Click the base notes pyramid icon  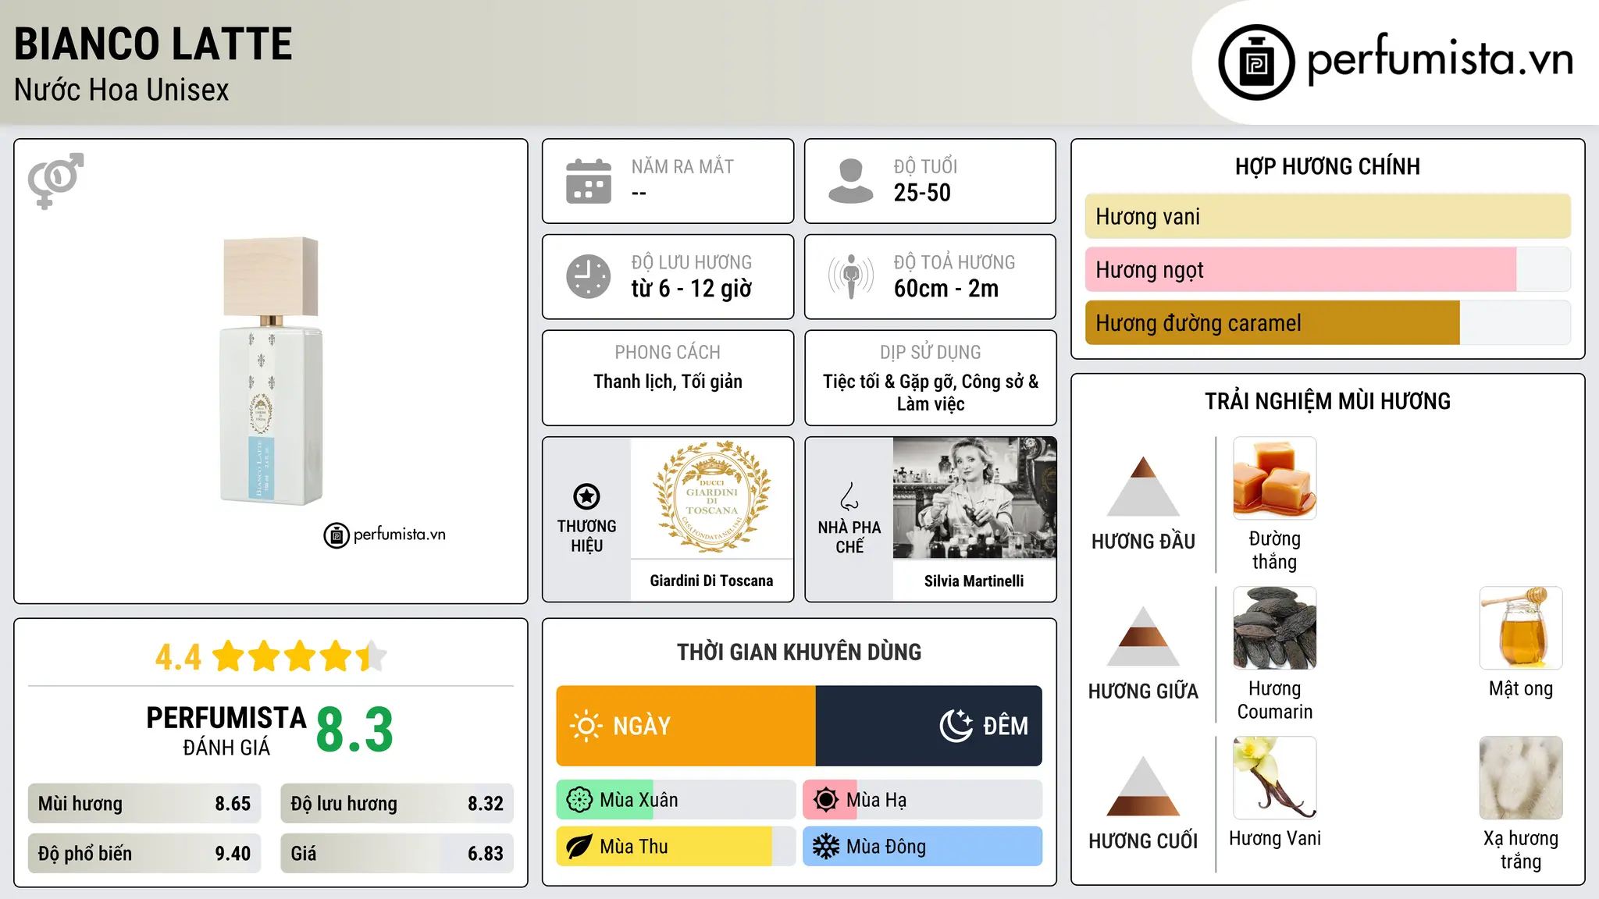pyautogui.click(x=1143, y=785)
